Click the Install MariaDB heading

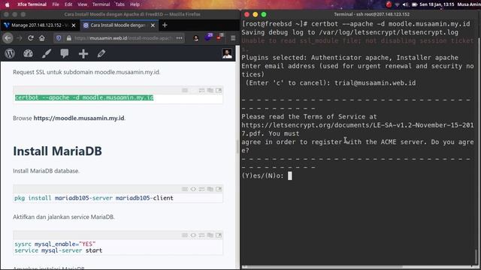(x=57, y=151)
